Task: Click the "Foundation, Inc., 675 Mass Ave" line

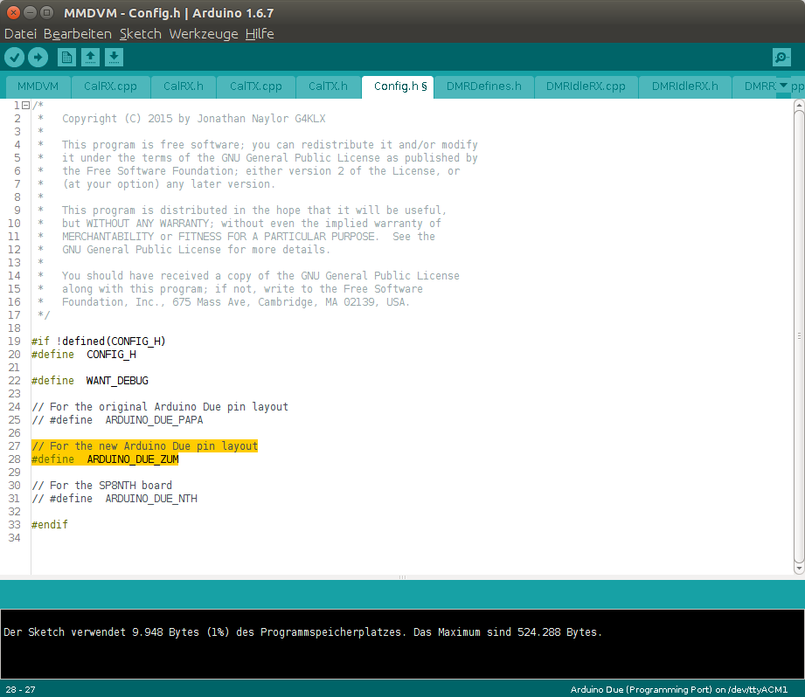Action: [x=236, y=302]
